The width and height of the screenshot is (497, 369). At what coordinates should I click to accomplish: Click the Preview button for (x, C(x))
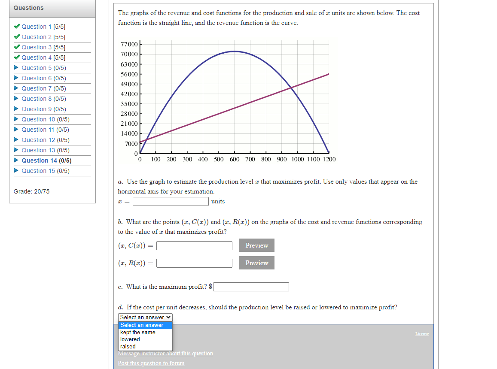[x=256, y=245]
